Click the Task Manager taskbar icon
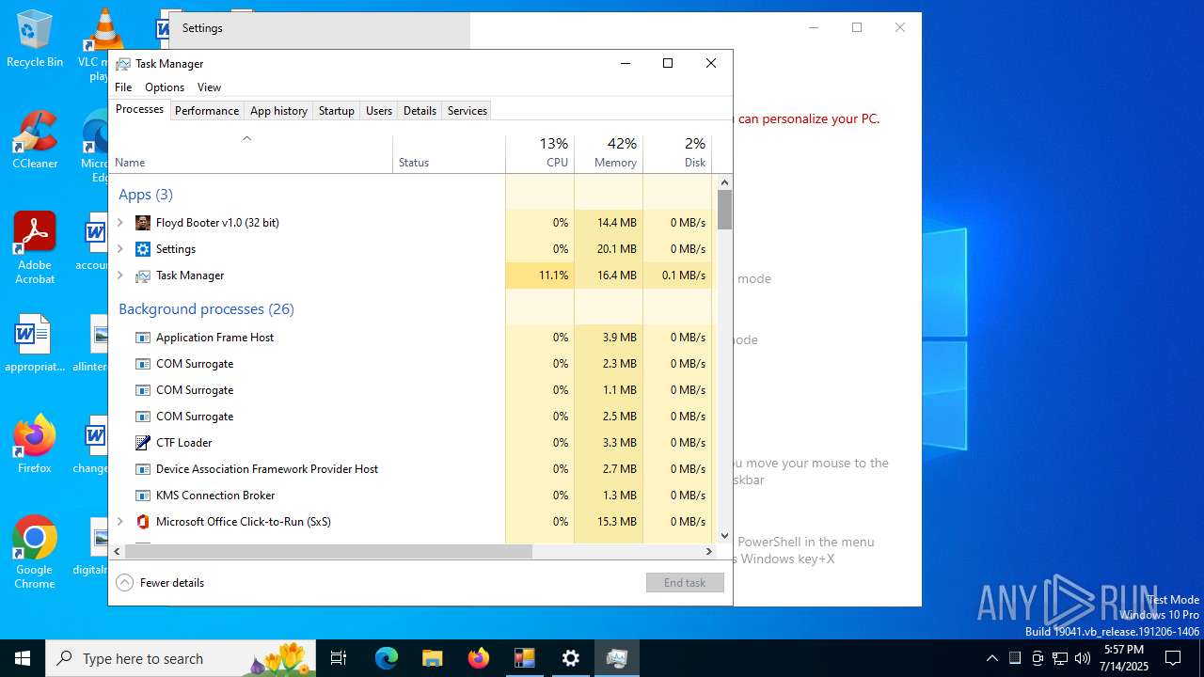 click(617, 658)
